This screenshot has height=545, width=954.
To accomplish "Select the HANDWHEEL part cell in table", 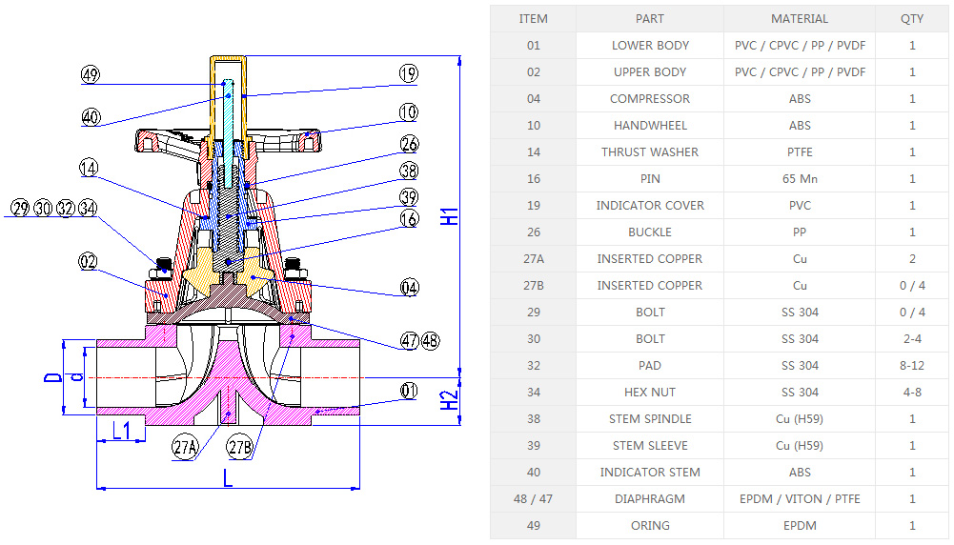I will 650,125.
